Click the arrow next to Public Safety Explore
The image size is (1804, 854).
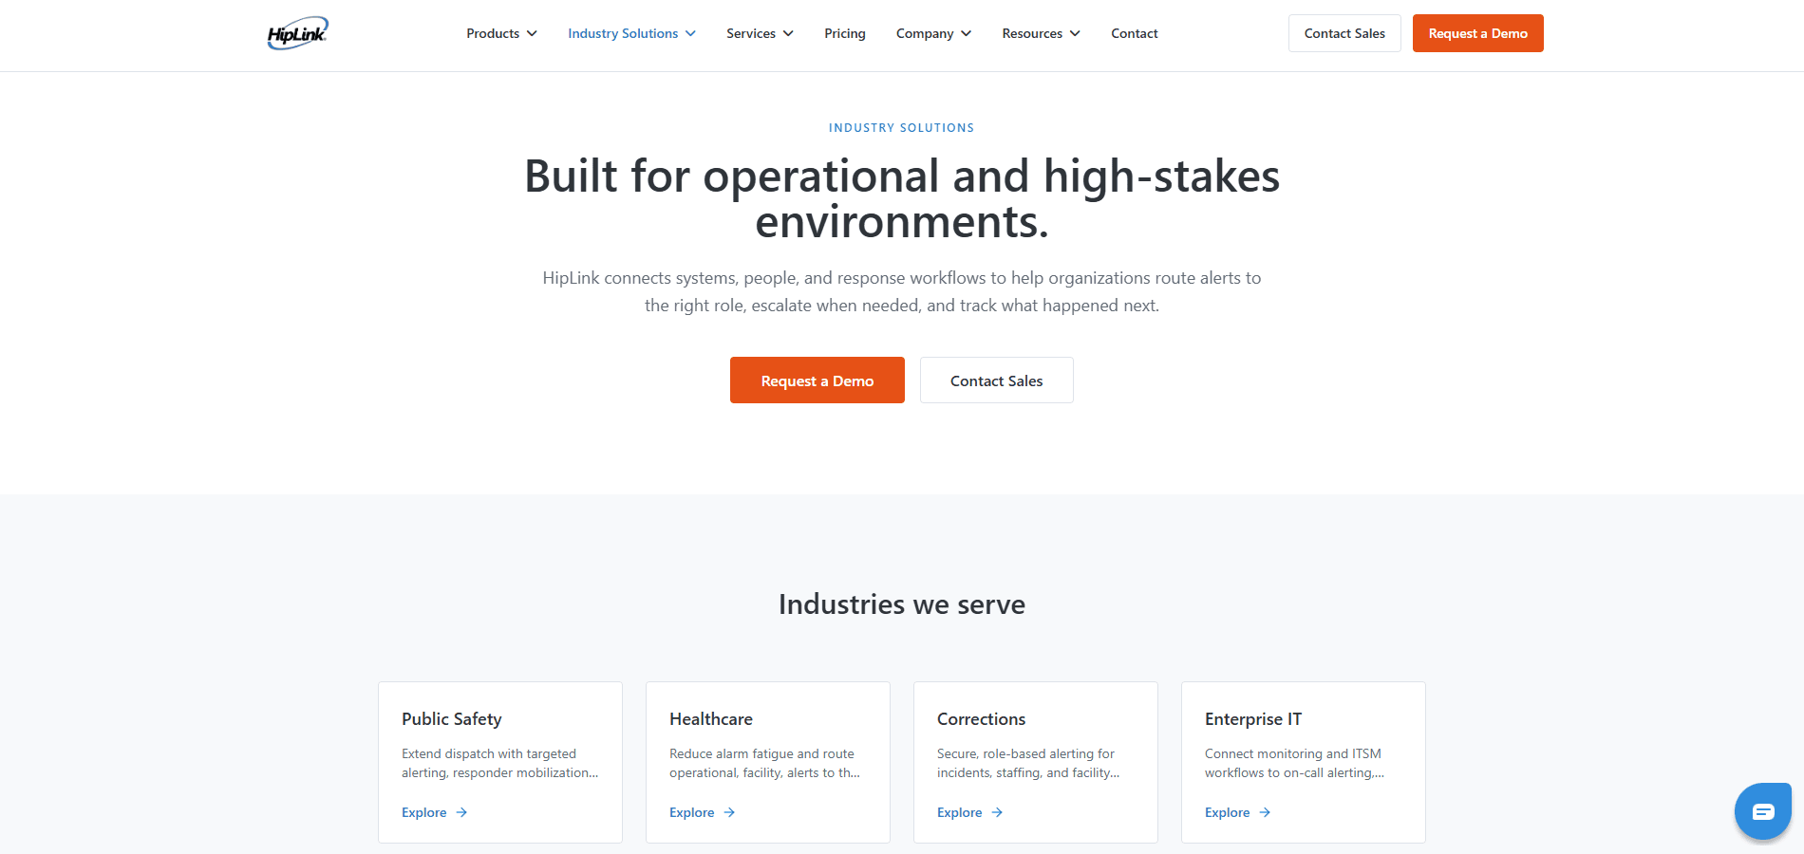coord(461,813)
